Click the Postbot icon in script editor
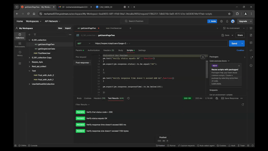Screen dimensions: 268x151 (x=203, y=57)
